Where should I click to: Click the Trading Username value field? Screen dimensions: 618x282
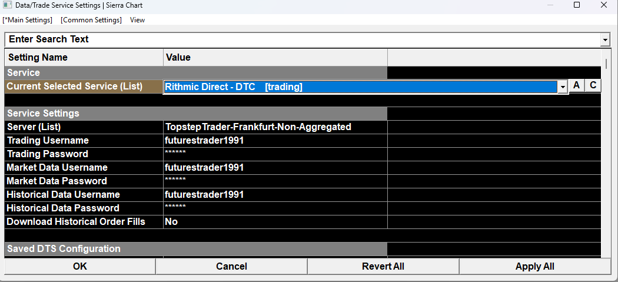[x=275, y=140]
